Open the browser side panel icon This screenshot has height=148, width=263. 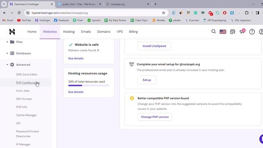[x=258, y=13]
